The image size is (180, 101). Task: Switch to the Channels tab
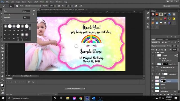click(160, 39)
